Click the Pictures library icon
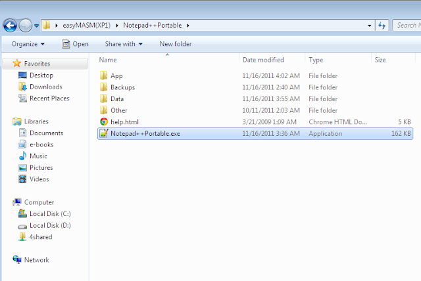This screenshot has height=281, width=421. pos(22,167)
